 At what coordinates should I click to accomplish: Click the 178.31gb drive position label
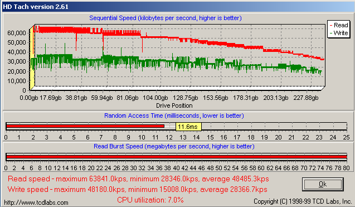click(x=246, y=98)
